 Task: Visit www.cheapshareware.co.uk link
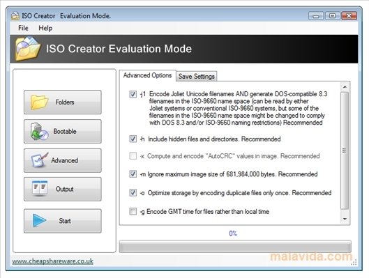coord(52,261)
